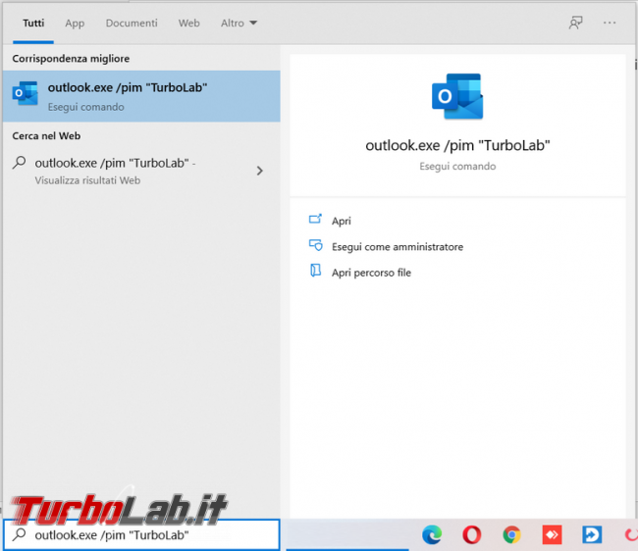Click the Corrispondenza migliore heading

[71, 59]
